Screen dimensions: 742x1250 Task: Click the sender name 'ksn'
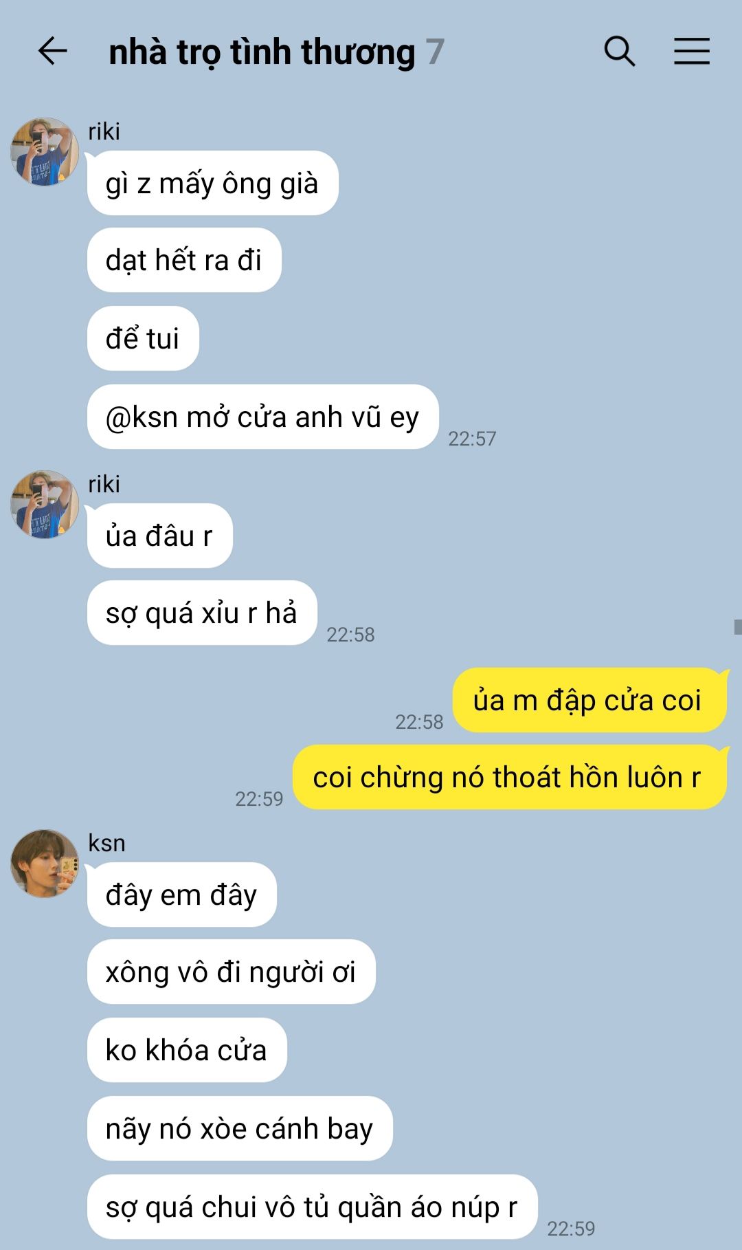click(x=106, y=843)
